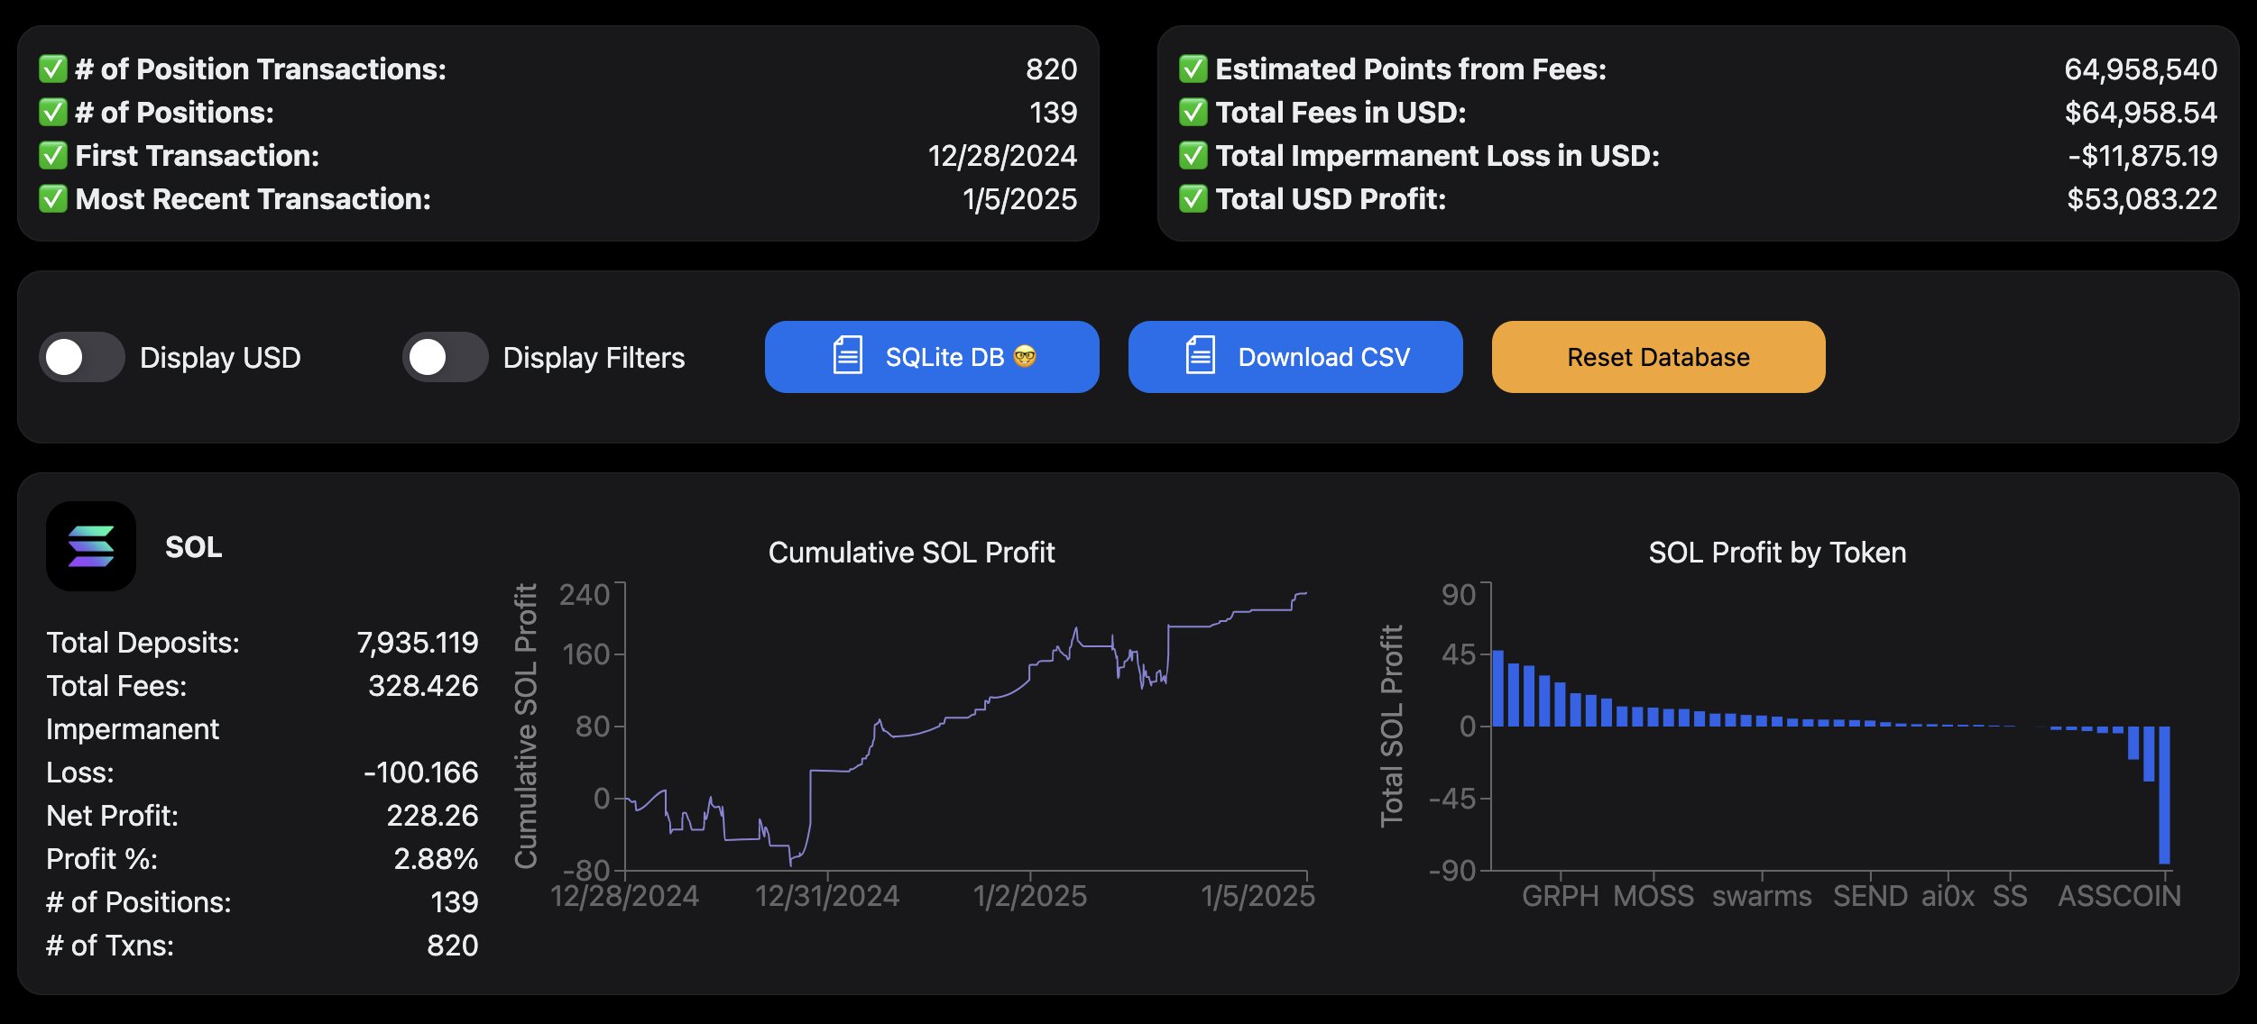The height and width of the screenshot is (1024, 2257).
Task: Click the Total Fees value $64,958.54
Action: point(2141,113)
